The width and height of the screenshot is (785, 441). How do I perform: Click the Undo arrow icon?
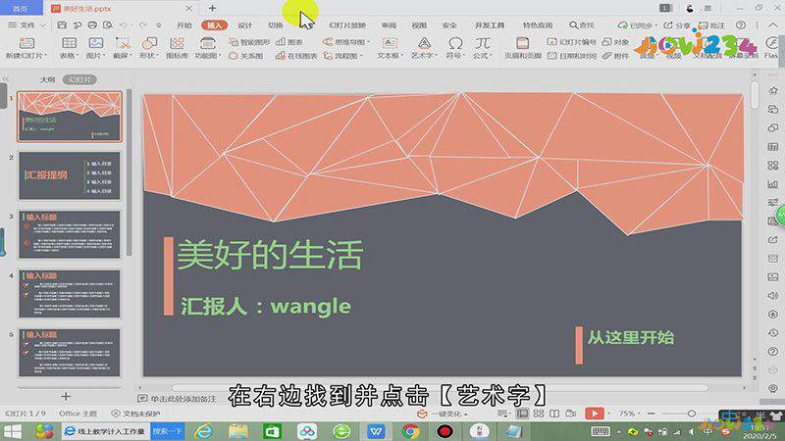pos(124,25)
